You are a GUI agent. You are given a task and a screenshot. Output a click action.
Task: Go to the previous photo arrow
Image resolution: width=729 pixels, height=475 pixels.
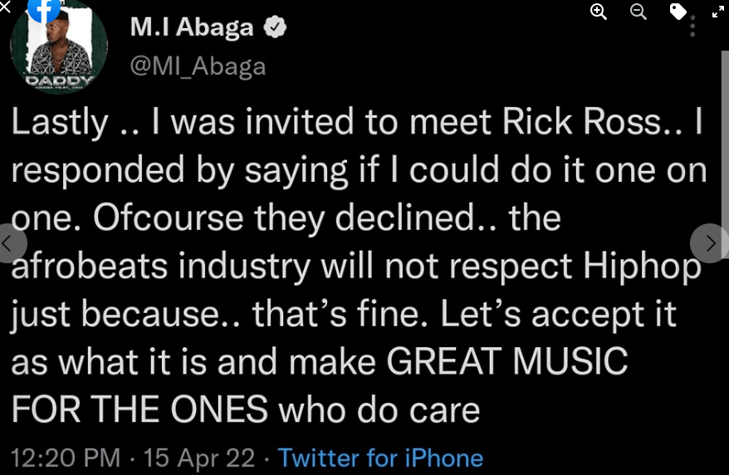[8, 242]
